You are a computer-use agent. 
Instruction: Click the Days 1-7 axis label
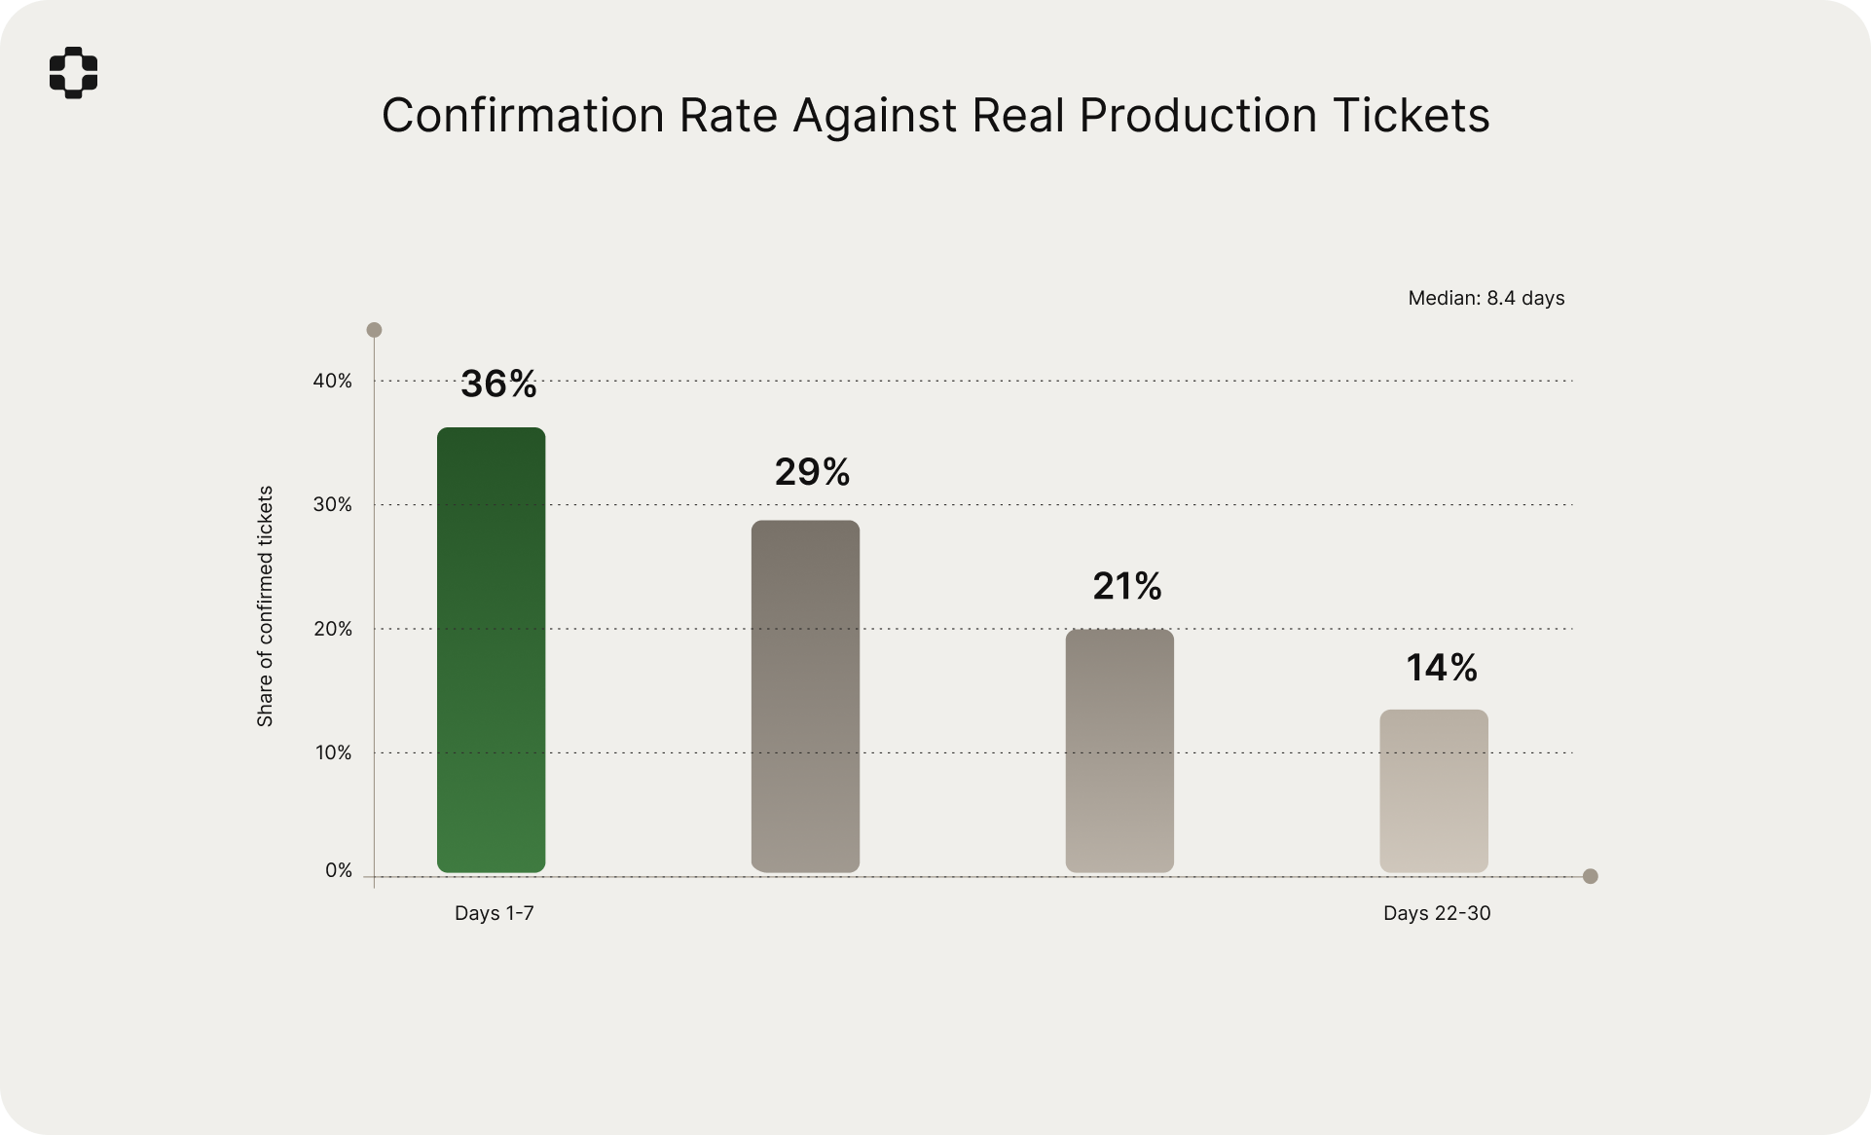[x=494, y=913]
